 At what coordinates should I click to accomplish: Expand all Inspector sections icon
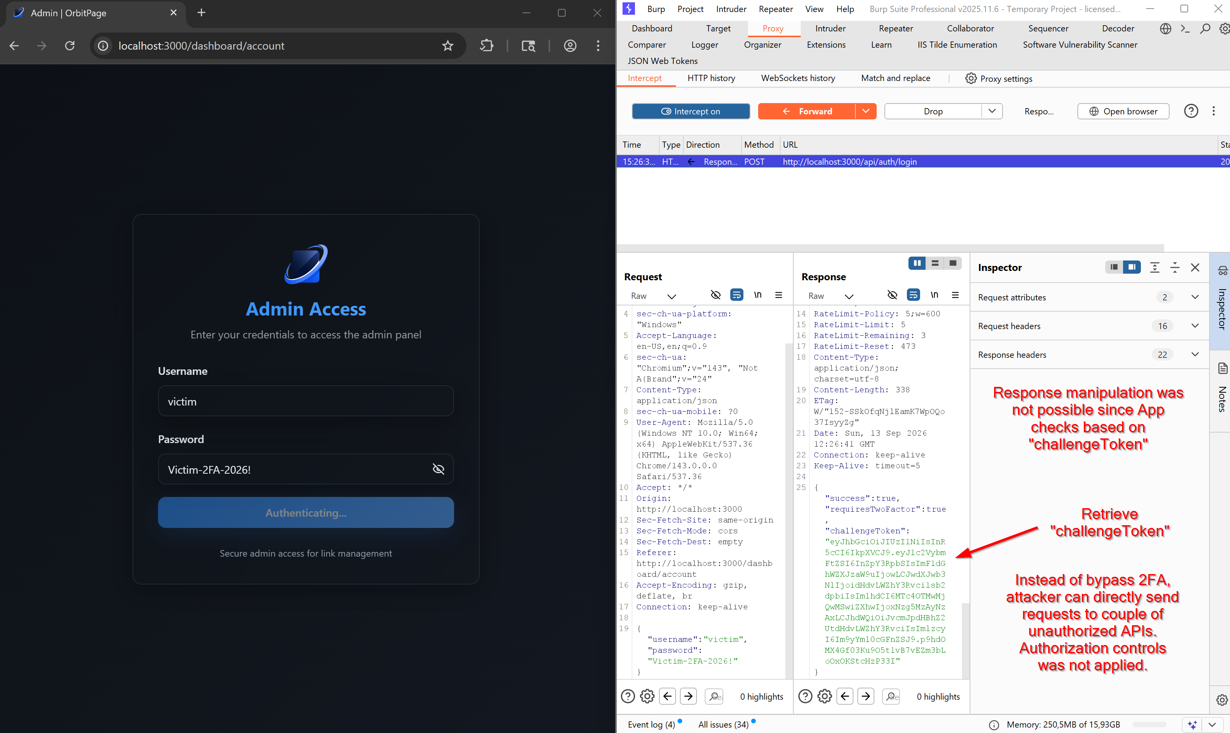tap(1154, 267)
